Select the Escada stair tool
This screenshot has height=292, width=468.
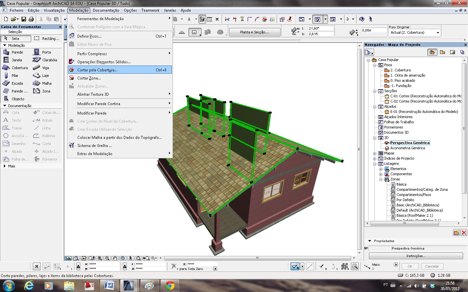point(16,83)
